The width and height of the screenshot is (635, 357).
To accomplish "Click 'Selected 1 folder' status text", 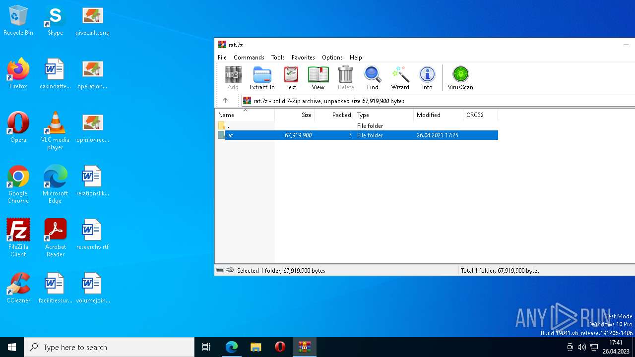I will 281,271.
